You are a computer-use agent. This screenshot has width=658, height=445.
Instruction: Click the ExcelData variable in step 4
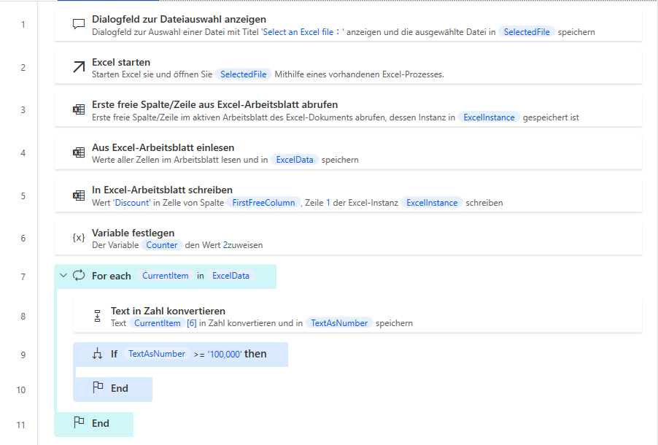pyautogui.click(x=295, y=160)
